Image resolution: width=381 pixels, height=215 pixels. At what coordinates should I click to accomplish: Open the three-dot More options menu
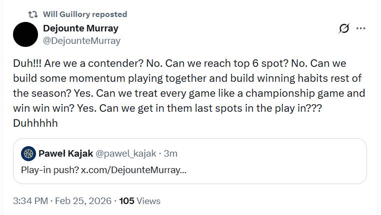point(361,28)
